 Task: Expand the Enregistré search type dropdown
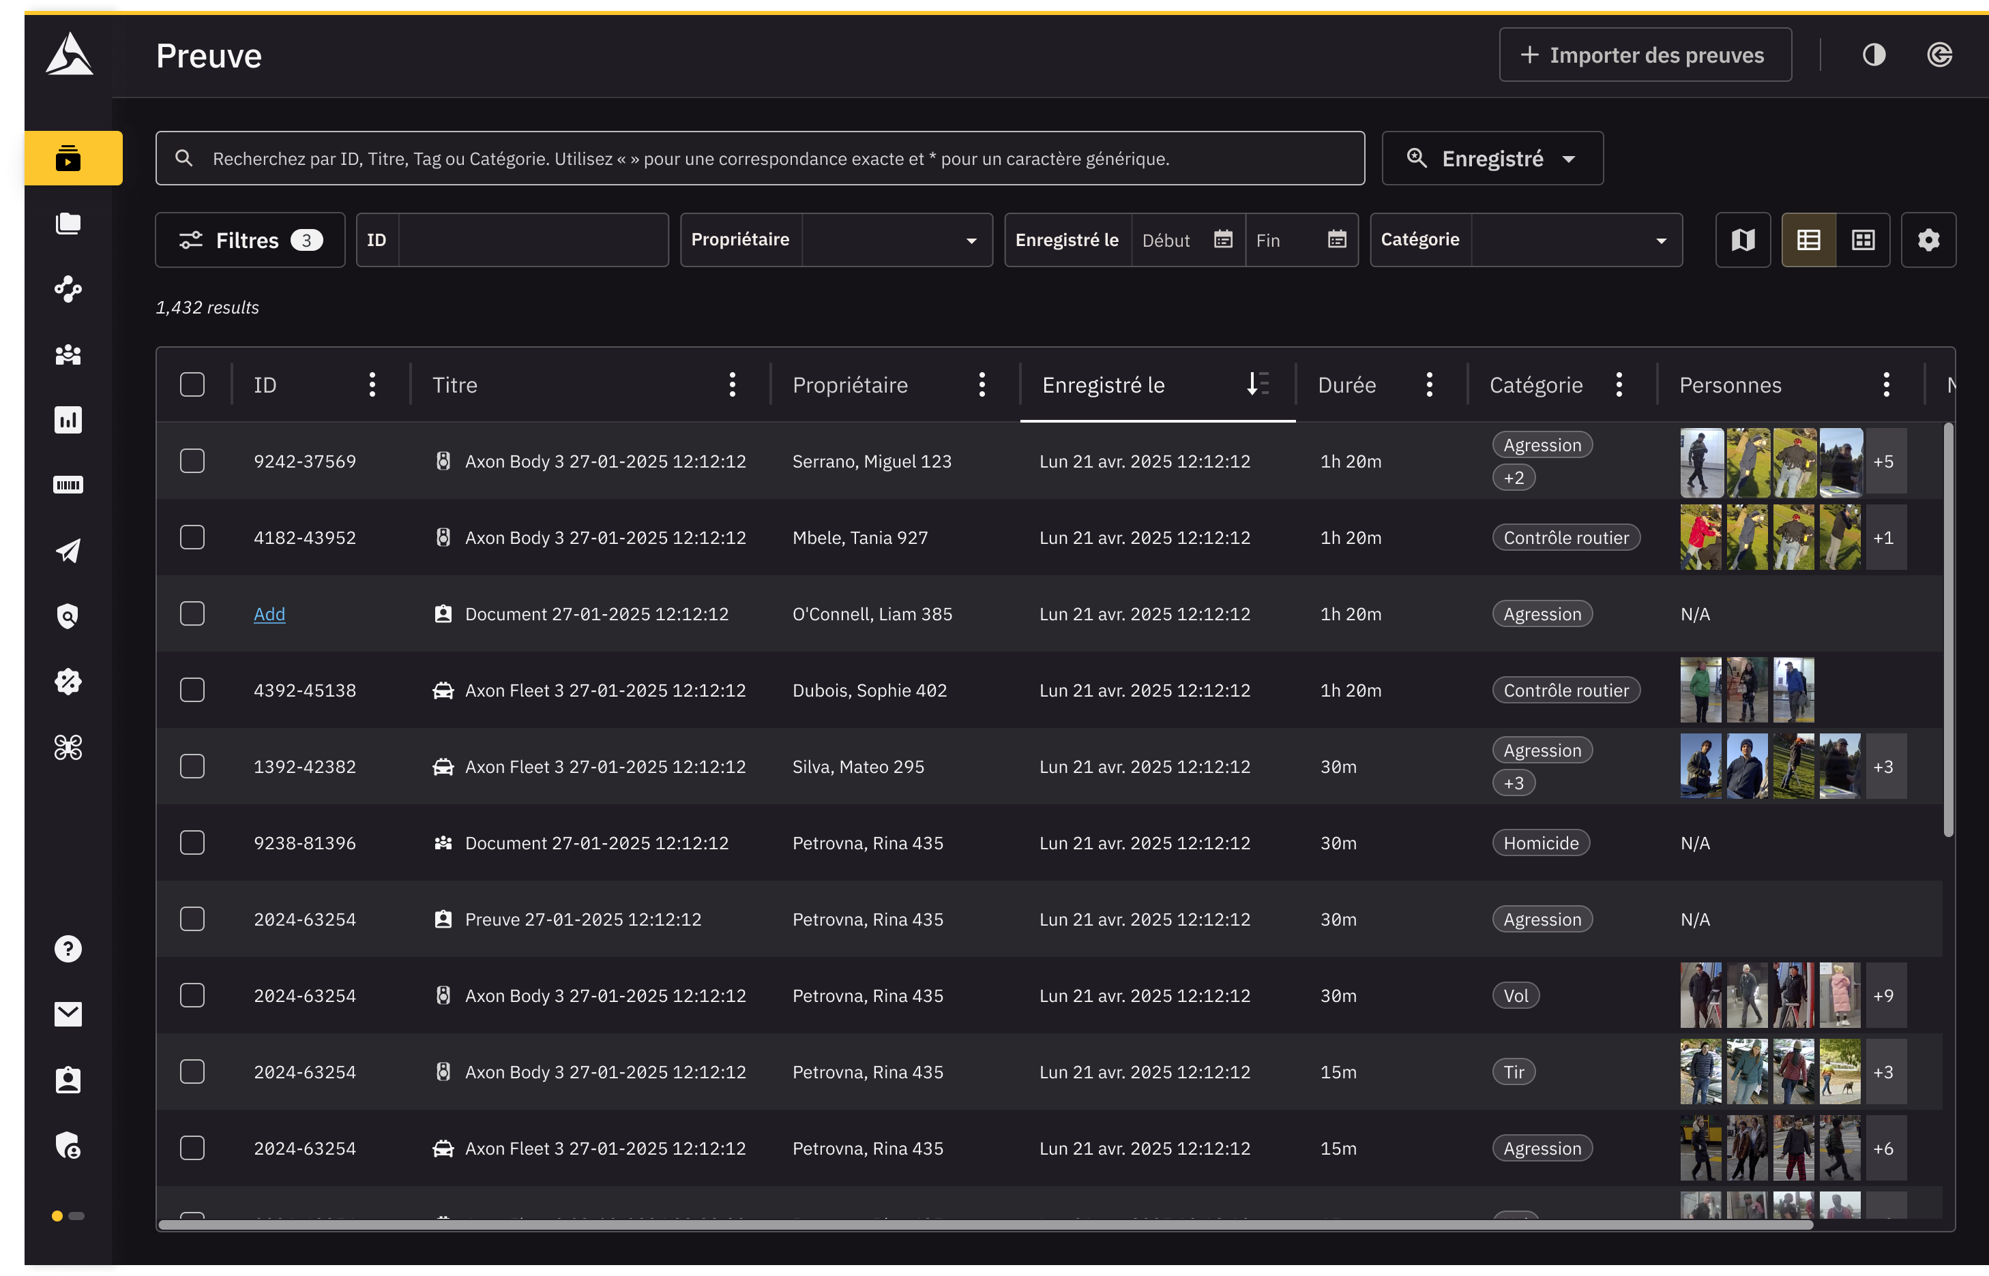tap(1492, 158)
